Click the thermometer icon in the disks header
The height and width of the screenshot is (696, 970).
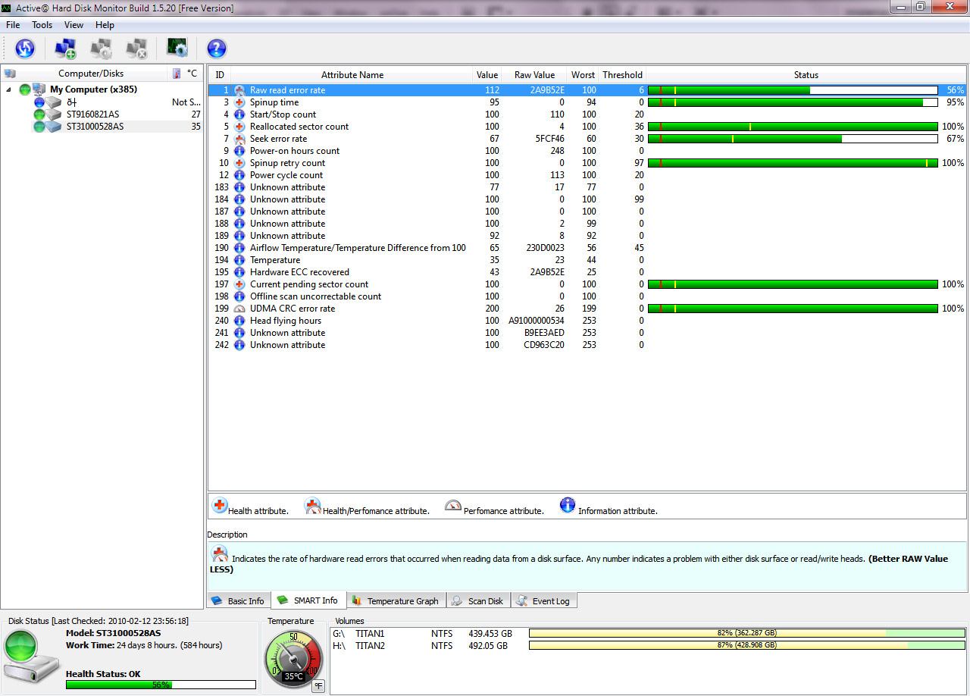click(x=177, y=74)
